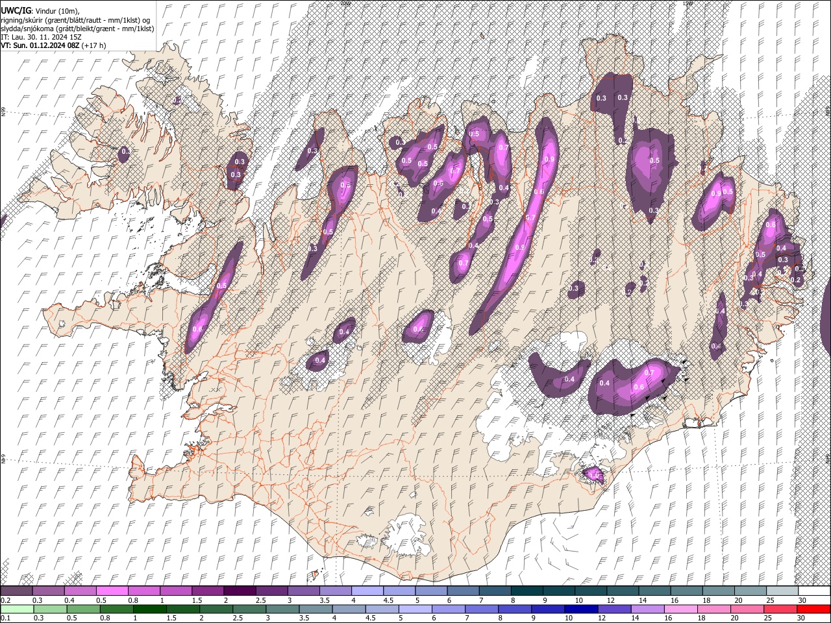This screenshot has height=623, width=831.
Task: Pick the lower-row blue swatch starting at 8
Action: pos(515,609)
